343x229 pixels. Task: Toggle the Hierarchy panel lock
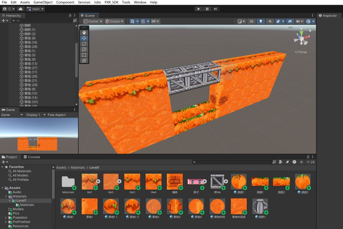click(x=70, y=15)
